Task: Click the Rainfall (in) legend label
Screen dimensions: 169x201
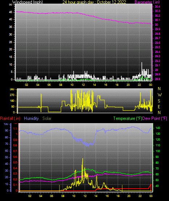Action: click(10, 118)
